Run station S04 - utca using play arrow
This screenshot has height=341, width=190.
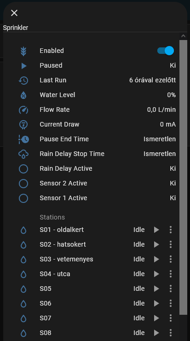point(156,274)
